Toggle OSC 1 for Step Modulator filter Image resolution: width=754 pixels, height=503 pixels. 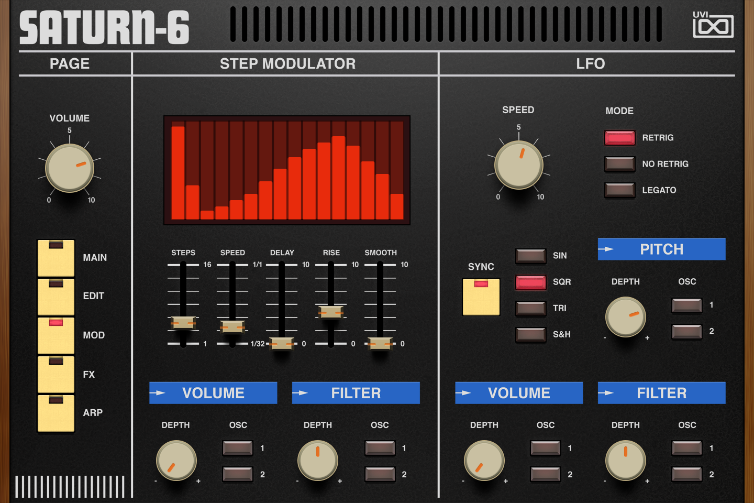380,448
